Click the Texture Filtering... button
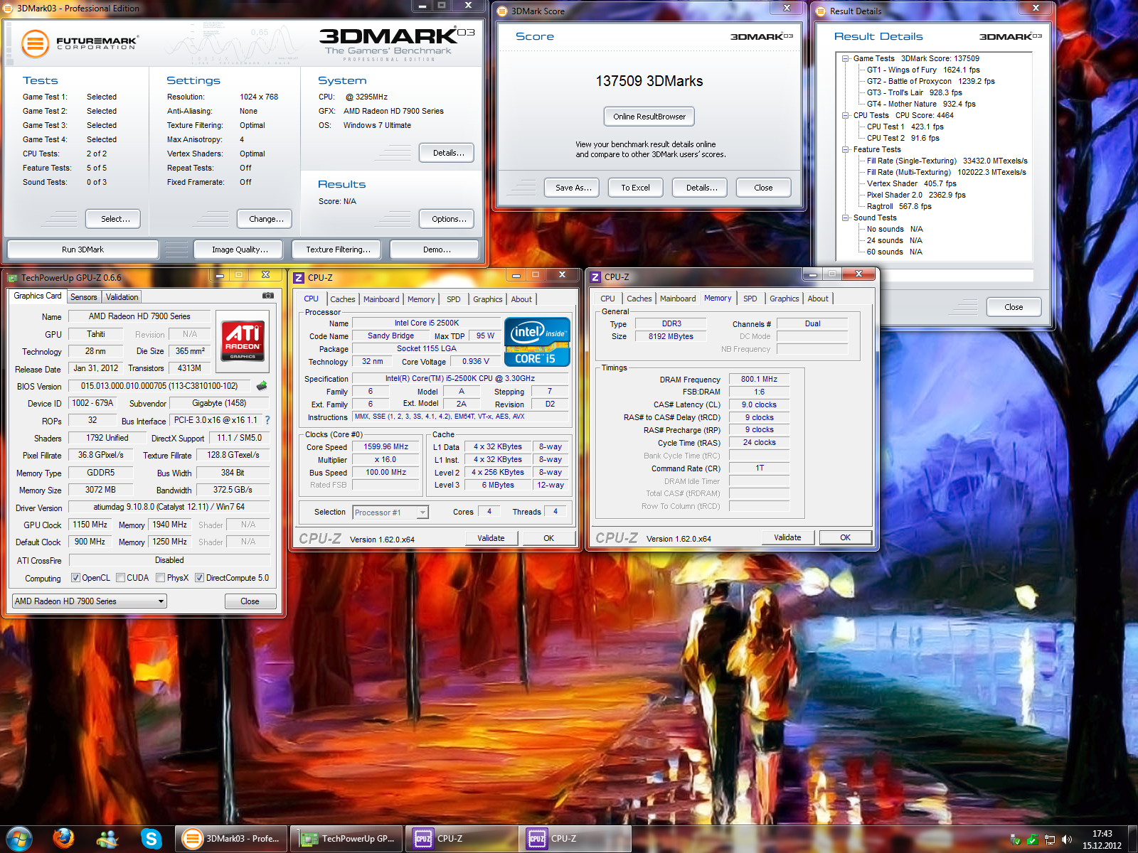This screenshot has height=853, width=1138. pos(338,250)
